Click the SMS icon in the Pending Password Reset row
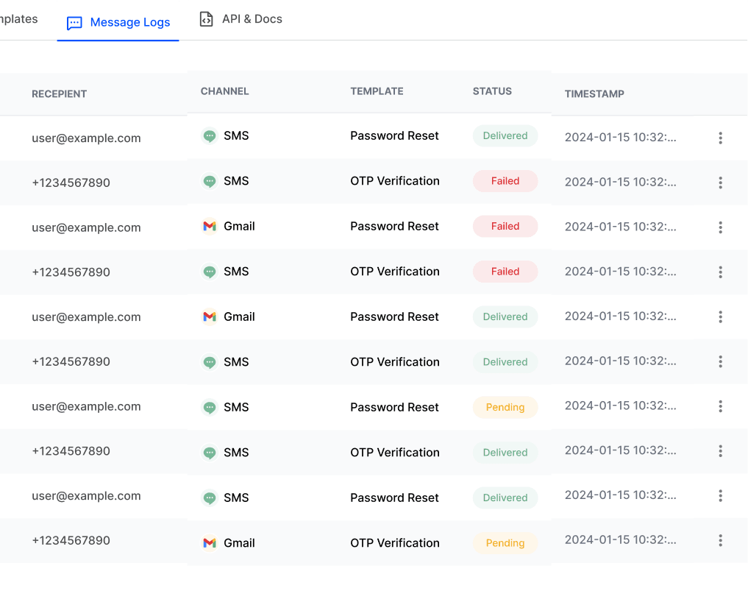The image size is (748, 591). [x=210, y=407]
